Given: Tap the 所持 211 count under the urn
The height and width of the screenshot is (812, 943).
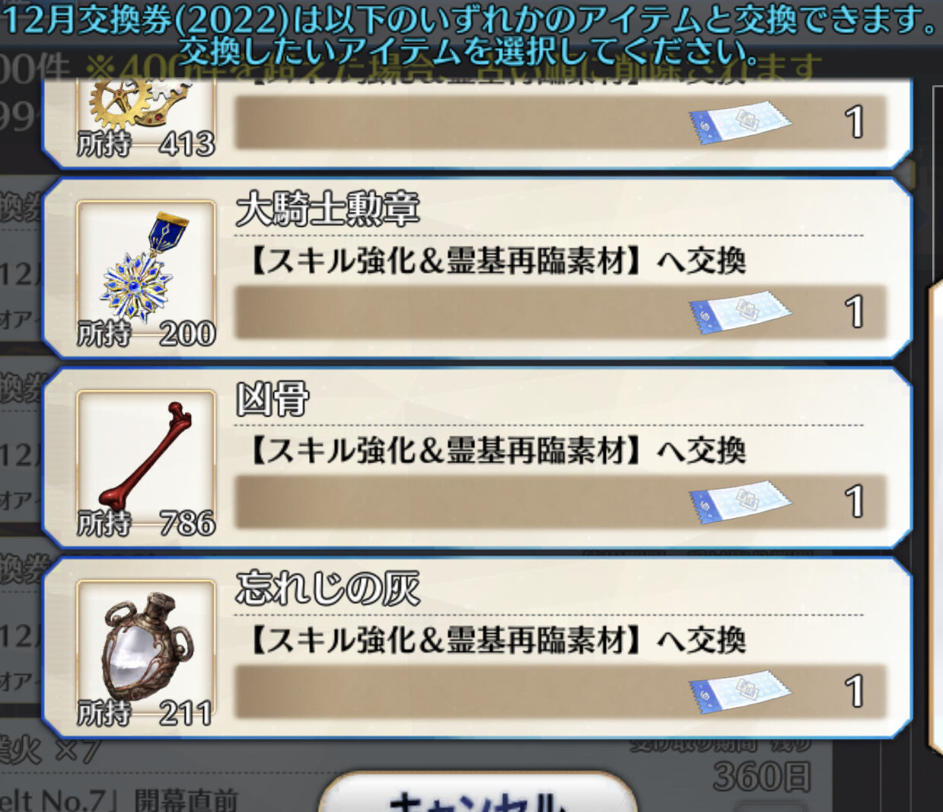Looking at the screenshot, I should tap(145, 713).
